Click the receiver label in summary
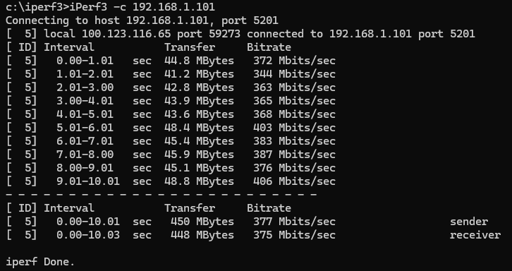The width and height of the screenshot is (512, 271). click(475, 235)
